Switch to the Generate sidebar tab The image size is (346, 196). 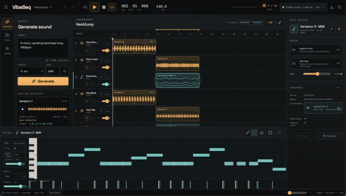coord(7,23)
